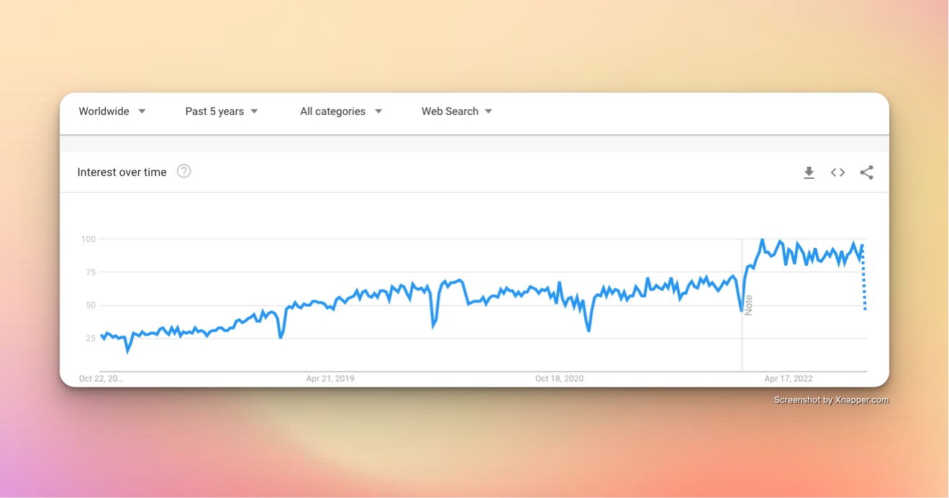Open the embed code icon
Screen dimensions: 949x498
837,172
